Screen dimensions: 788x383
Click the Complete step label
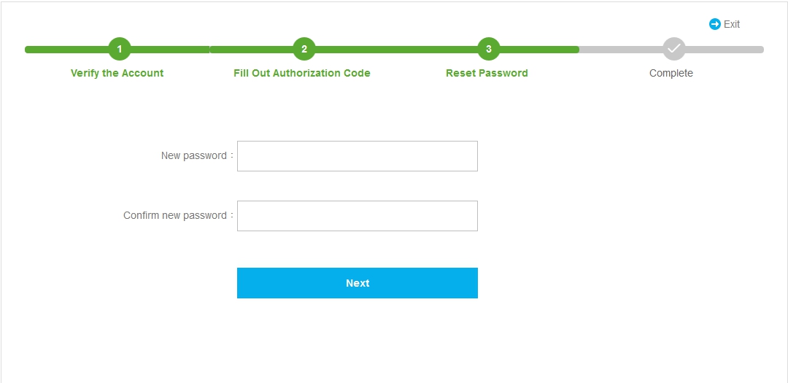pos(671,73)
